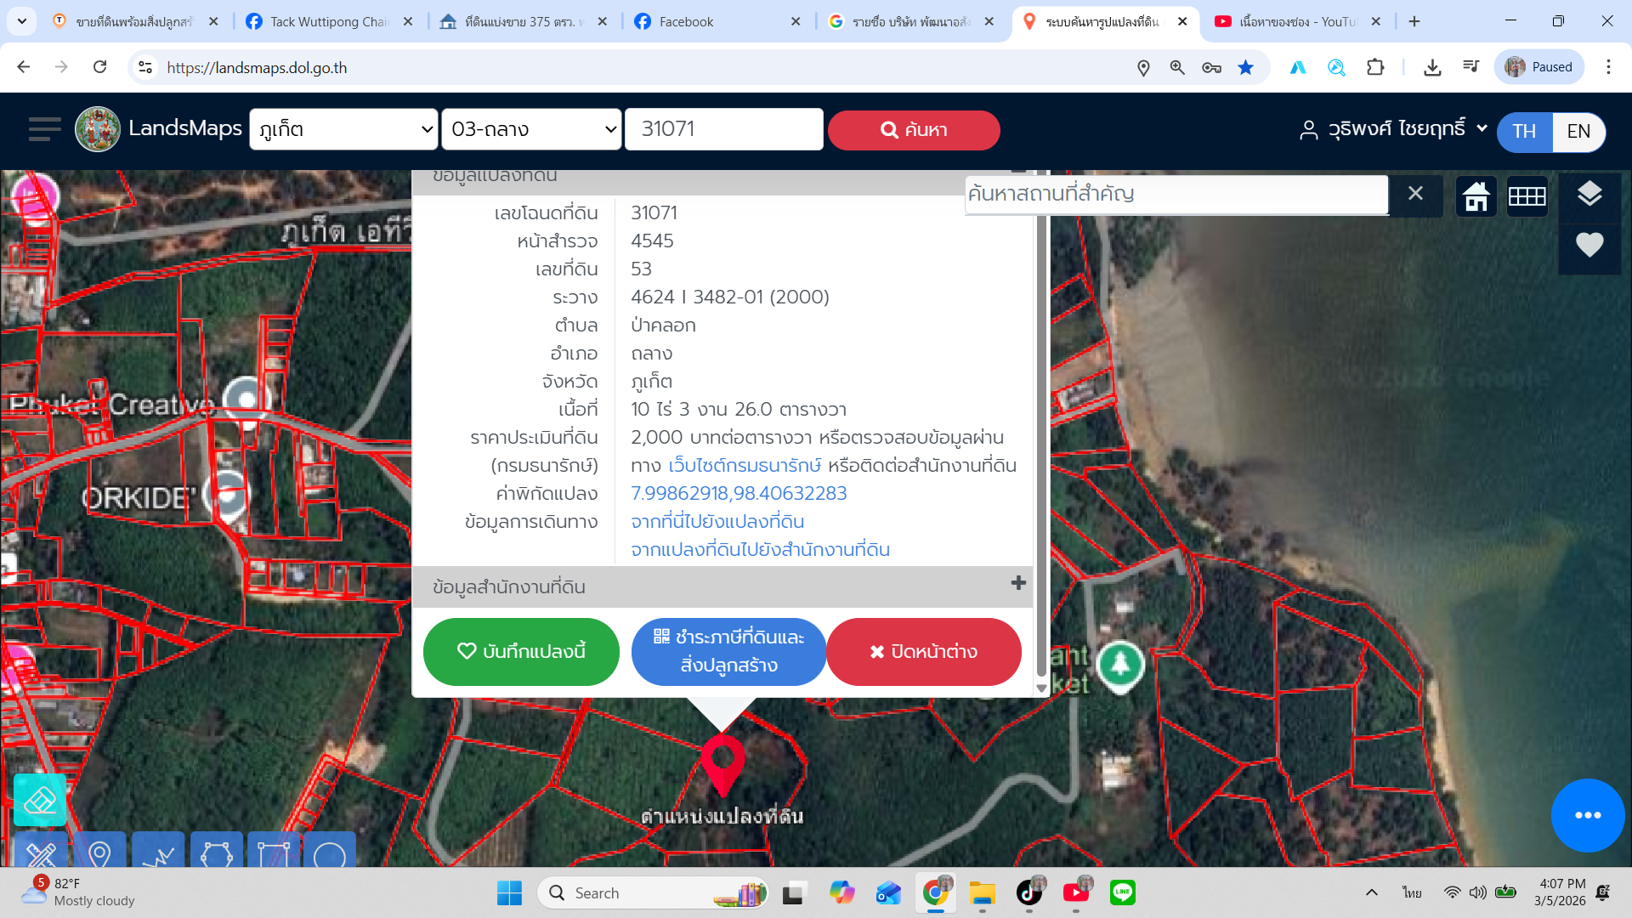Screen dimensions: 1632x918
Task: Open Chrome three-dot menu
Action: [x=1608, y=67]
